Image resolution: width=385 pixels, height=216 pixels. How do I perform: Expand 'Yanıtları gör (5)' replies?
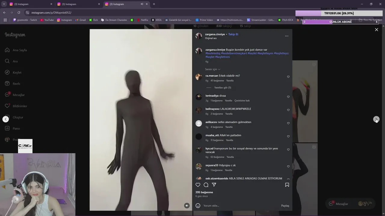click(x=223, y=88)
